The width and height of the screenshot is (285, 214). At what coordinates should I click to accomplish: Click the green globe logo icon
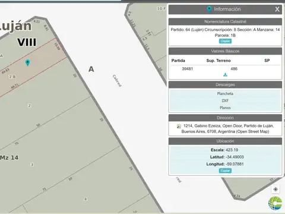tap(275, 203)
